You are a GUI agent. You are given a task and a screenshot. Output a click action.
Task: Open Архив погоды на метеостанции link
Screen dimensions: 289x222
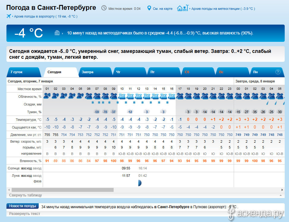tap(223, 9)
